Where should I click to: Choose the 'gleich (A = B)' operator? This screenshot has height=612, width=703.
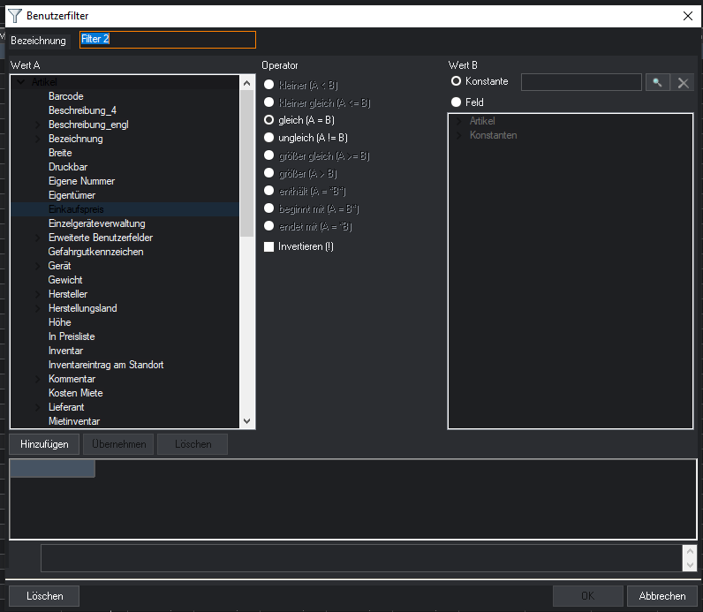pos(269,120)
